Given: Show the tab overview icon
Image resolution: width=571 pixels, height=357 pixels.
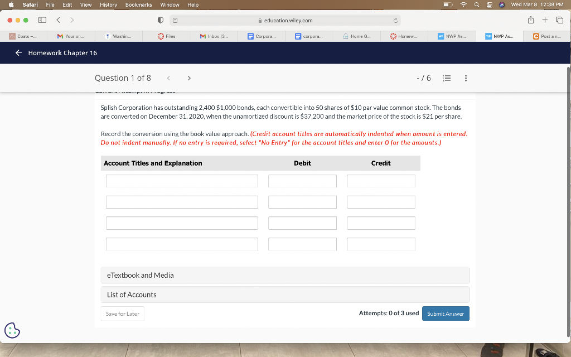Looking at the screenshot, I should [559, 20].
